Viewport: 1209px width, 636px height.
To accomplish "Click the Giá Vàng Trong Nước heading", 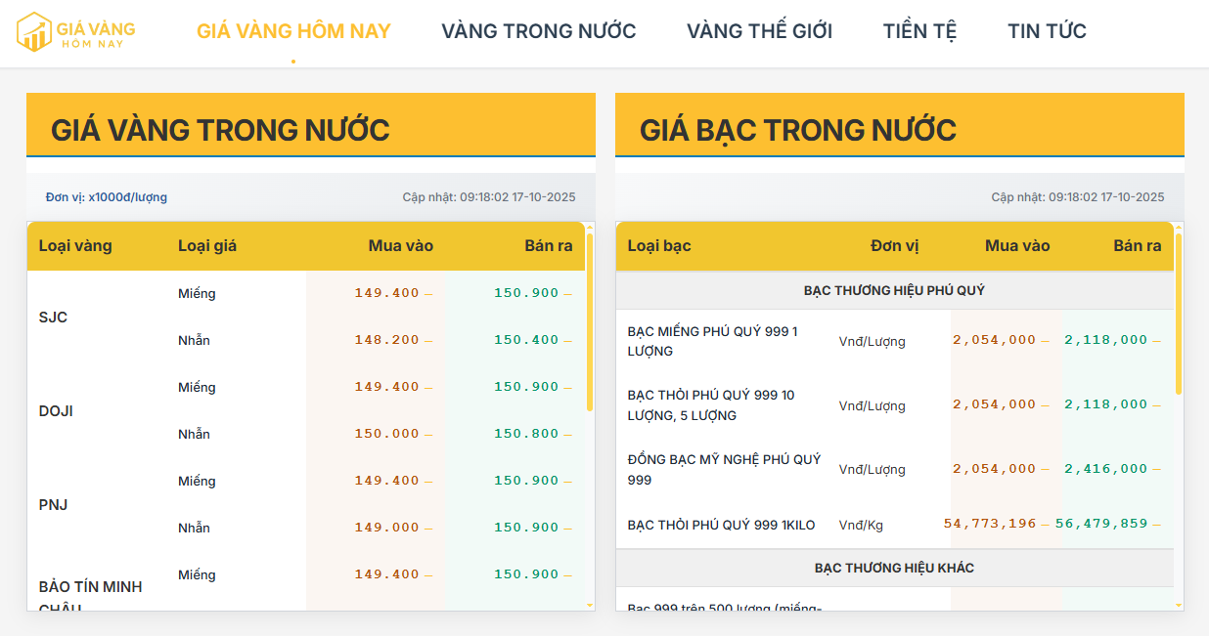I will [x=220, y=129].
